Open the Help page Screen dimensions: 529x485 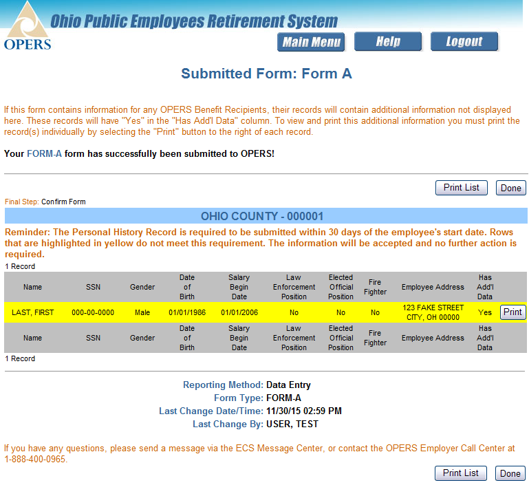tap(387, 42)
